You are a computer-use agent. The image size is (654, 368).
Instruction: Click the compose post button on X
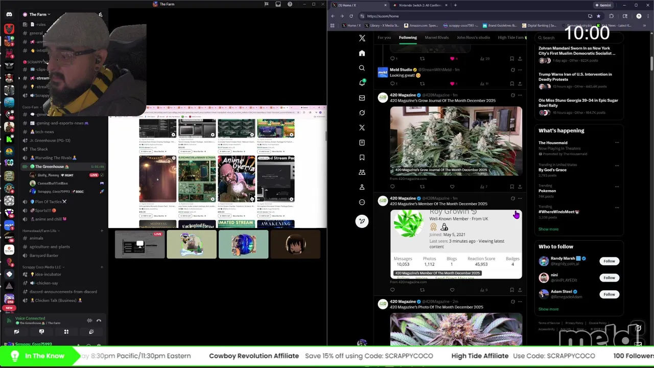coord(362,221)
